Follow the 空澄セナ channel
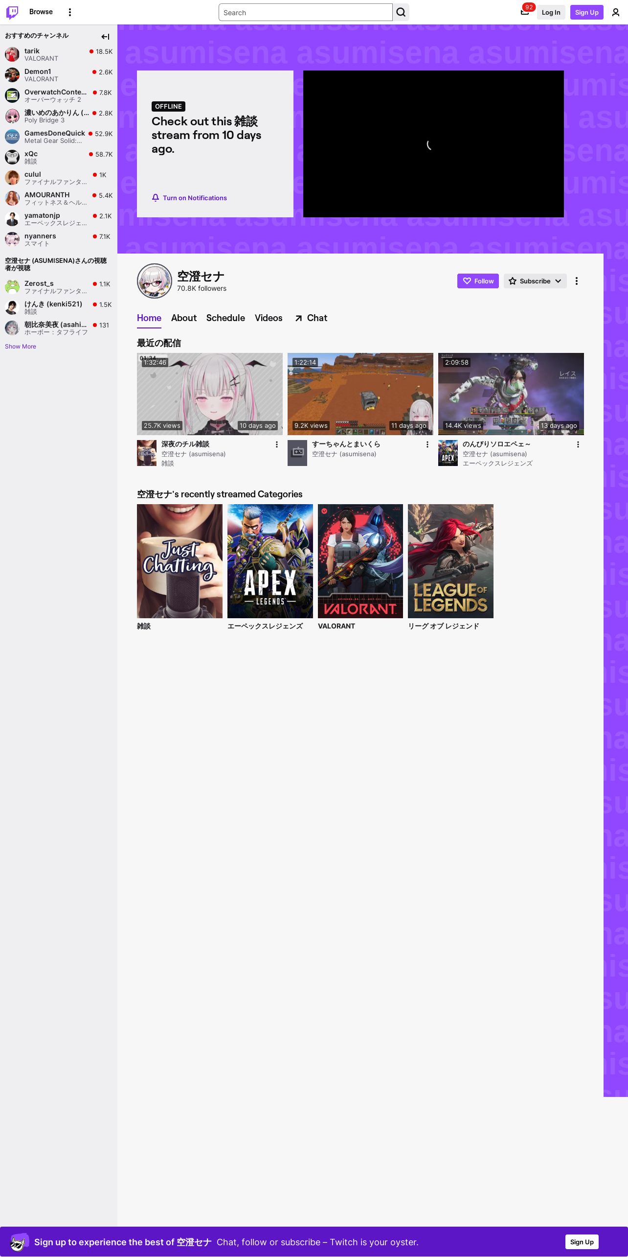The image size is (628, 1257). pyautogui.click(x=478, y=281)
